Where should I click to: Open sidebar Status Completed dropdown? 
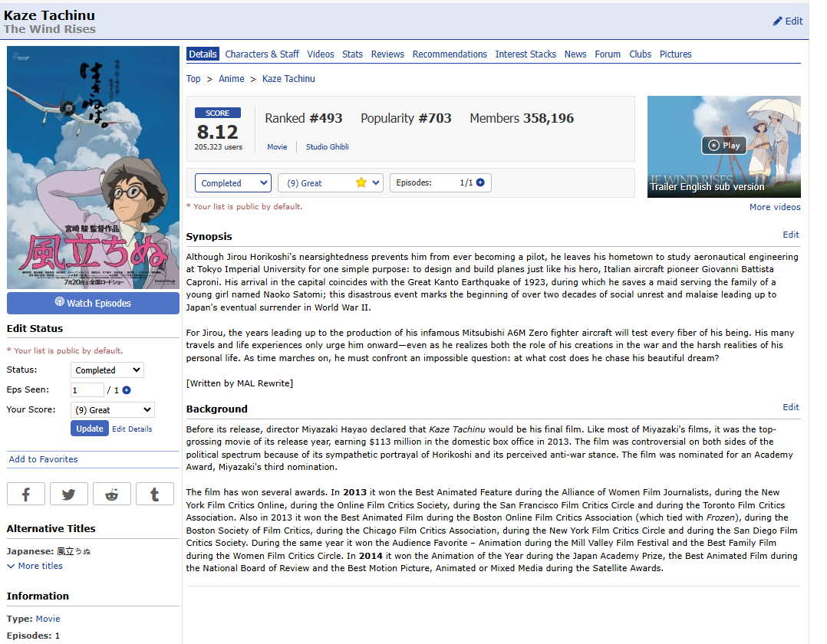[x=107, y=370]
